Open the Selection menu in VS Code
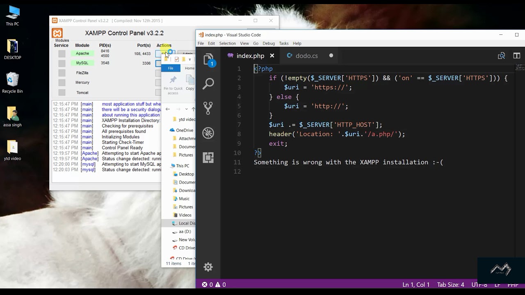525x295 pixels. click(x=227, y=43)
